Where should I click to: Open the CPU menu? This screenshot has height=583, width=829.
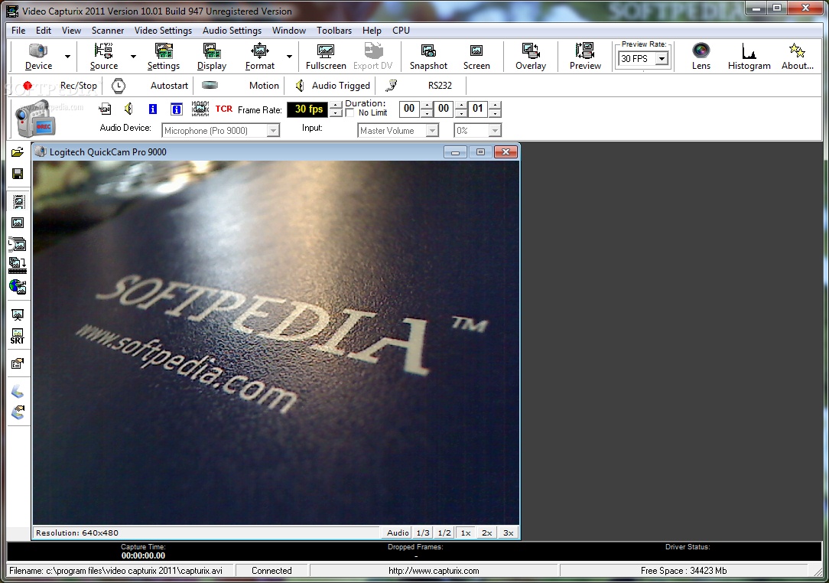click(401, 30)
